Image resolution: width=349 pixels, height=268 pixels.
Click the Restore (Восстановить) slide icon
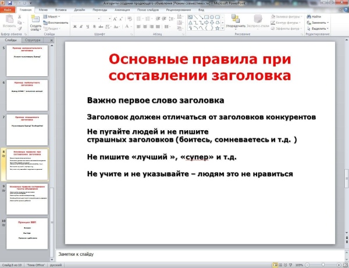(x=55, y=22)
